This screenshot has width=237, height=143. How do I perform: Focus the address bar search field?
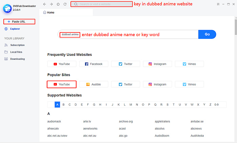click(x=102, y=4)
